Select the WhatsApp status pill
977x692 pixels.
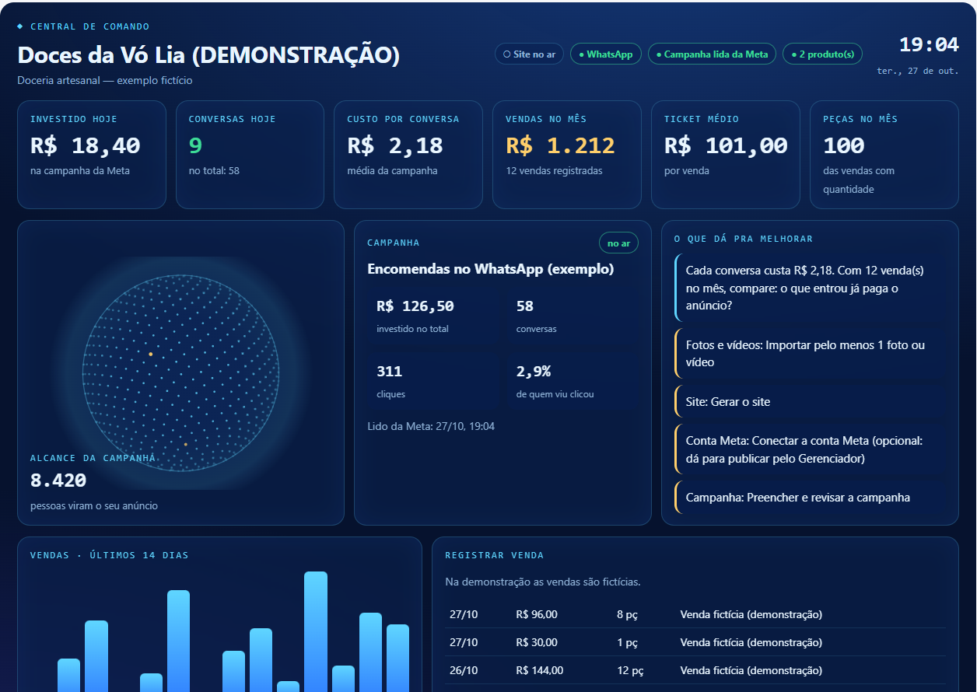[606, 54]
